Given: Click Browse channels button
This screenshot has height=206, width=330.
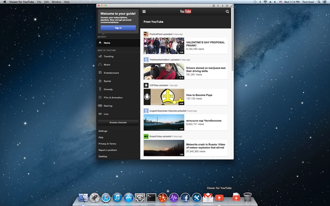Looking at the screenshot, I should (118, 122).
